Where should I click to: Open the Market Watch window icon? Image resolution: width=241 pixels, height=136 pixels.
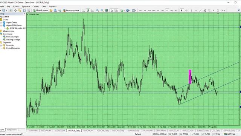[11, 11]
